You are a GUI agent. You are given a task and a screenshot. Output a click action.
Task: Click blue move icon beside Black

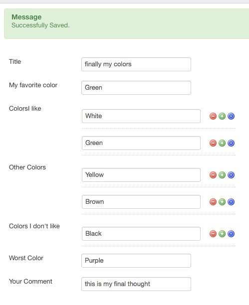[x=231, y=234]
